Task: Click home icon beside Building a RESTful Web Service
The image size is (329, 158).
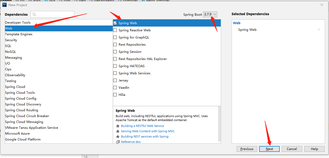Action: 118,126
